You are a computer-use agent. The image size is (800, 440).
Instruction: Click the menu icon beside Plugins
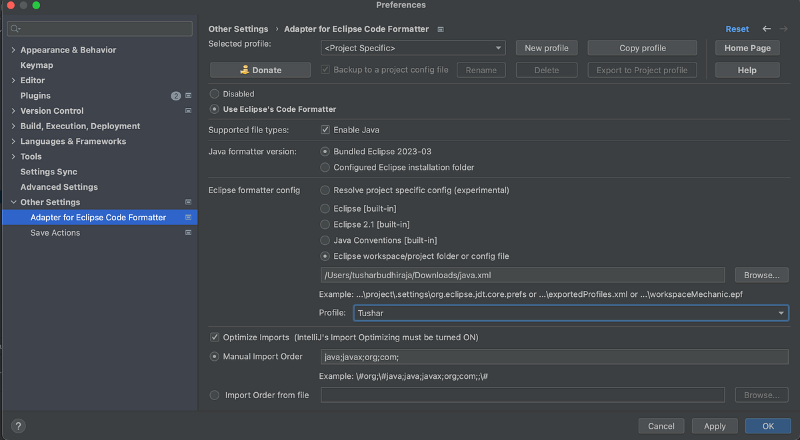click(187, 95)
